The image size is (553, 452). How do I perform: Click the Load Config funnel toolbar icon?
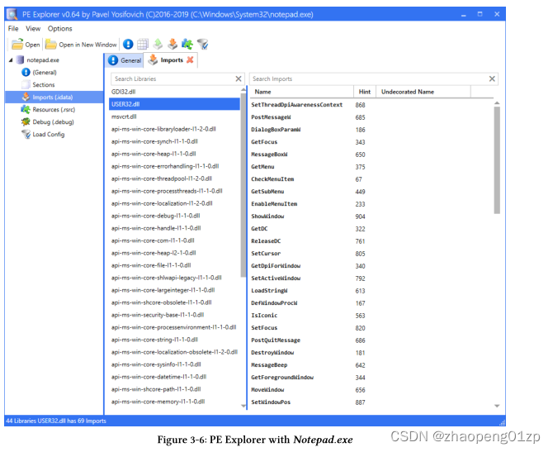coord(202,44)
